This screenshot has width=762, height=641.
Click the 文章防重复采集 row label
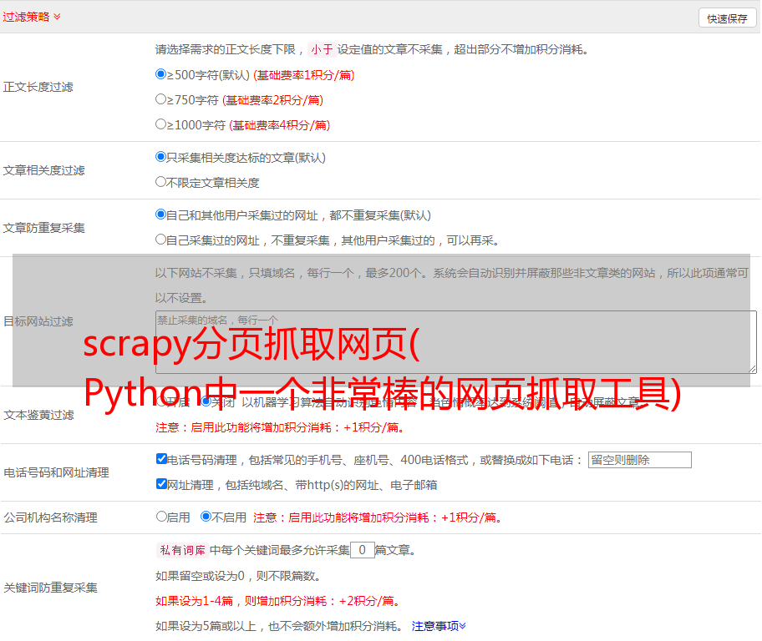point(44,228)
